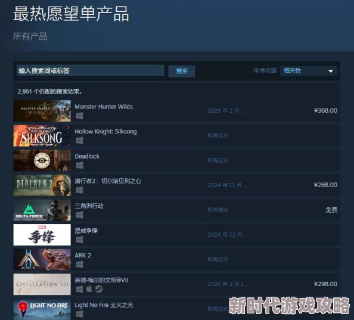
Task: Open the Silksong cover thumbnail
Action: coord(42,136)
